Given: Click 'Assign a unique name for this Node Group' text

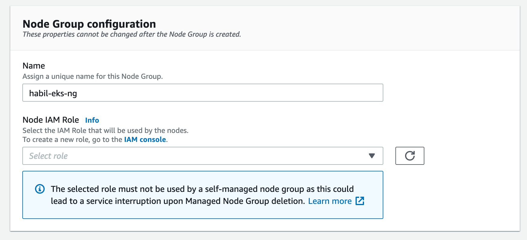Looking at the screenshot, I should pyautogui.click(x=93, y=76).
